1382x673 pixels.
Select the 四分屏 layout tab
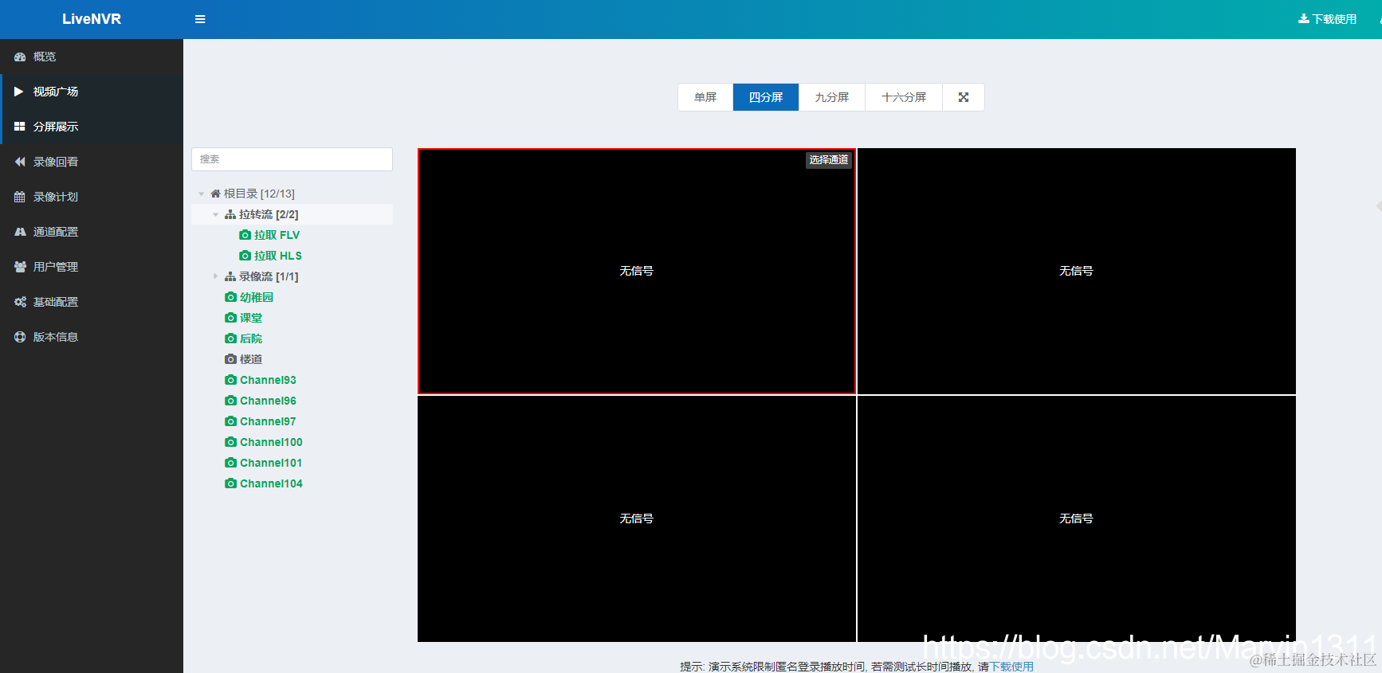pyautogui.click(x=766, y=97)
